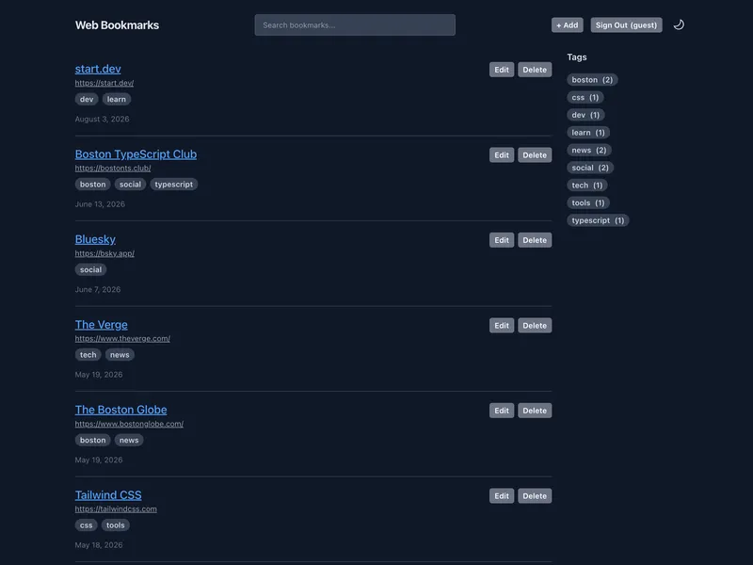Open the start.dev bookmark title
753x565 pixels.
coord(98,69)
